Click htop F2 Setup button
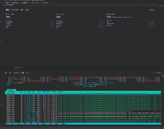 click(x=14, y=124)
